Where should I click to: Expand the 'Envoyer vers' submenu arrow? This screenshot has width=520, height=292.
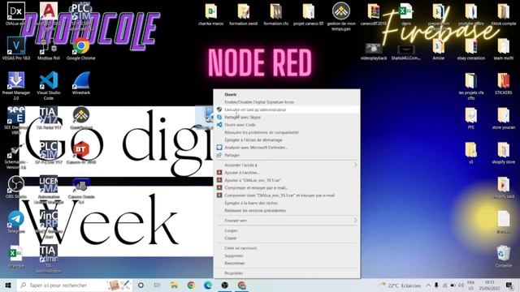(355, 220)
